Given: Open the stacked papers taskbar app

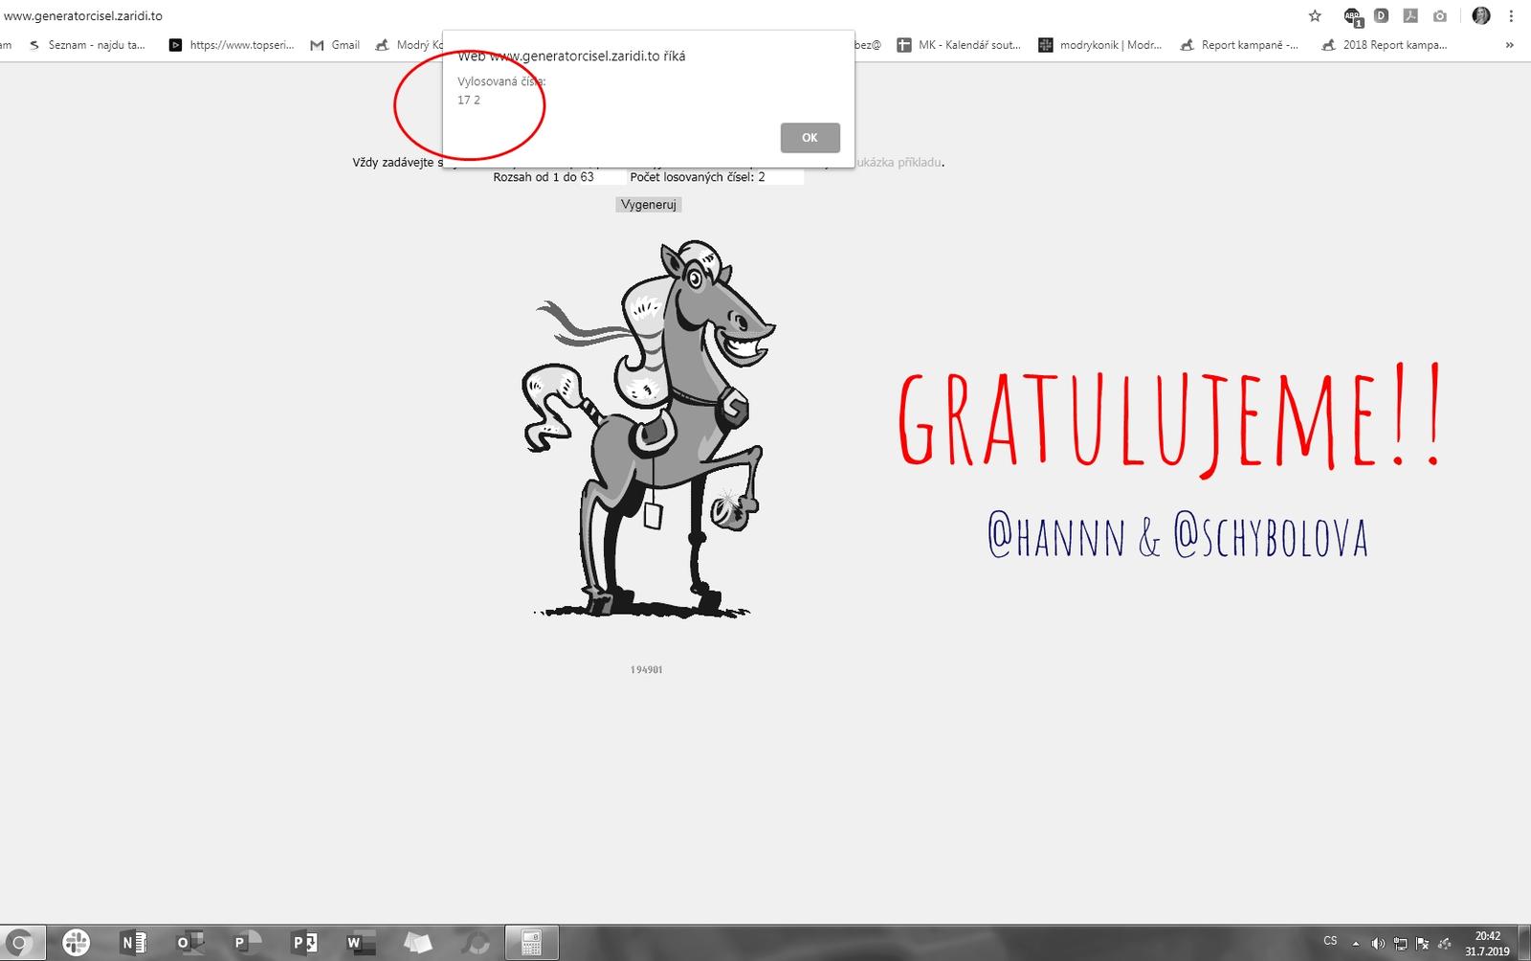Looking at the screenshot, I should coord(418,943).
